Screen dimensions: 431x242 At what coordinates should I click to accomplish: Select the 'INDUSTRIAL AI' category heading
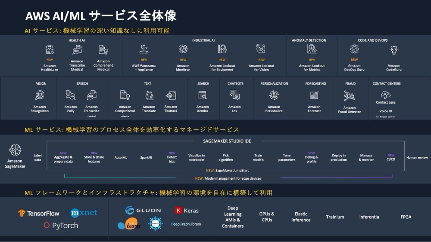(203, 40)
